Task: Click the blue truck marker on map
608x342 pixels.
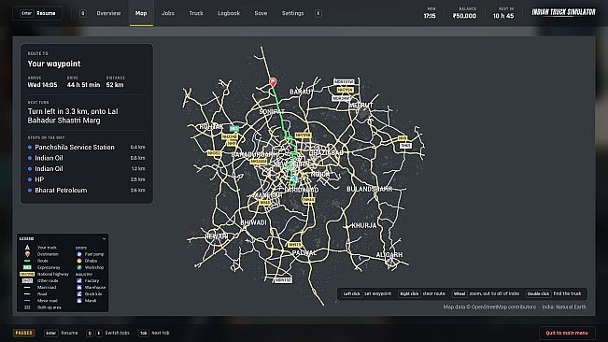Action: [294, 178]
